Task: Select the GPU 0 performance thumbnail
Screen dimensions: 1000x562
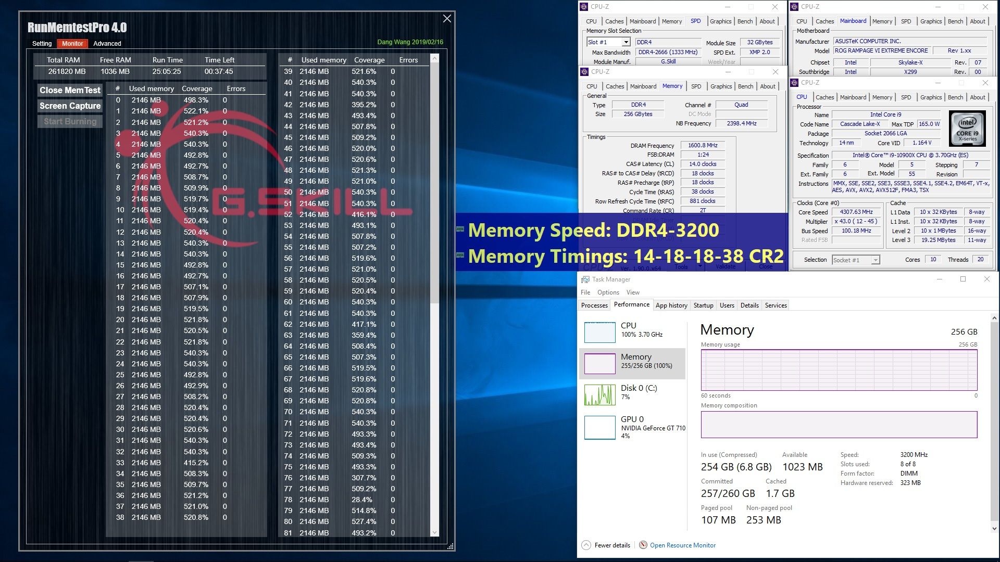Action: click(599, 428)
